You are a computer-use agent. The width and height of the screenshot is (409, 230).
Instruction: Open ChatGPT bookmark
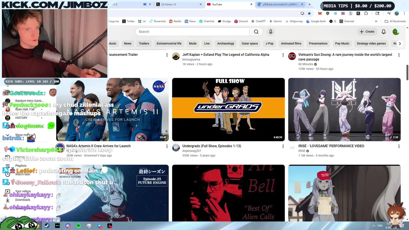point(258,21)
